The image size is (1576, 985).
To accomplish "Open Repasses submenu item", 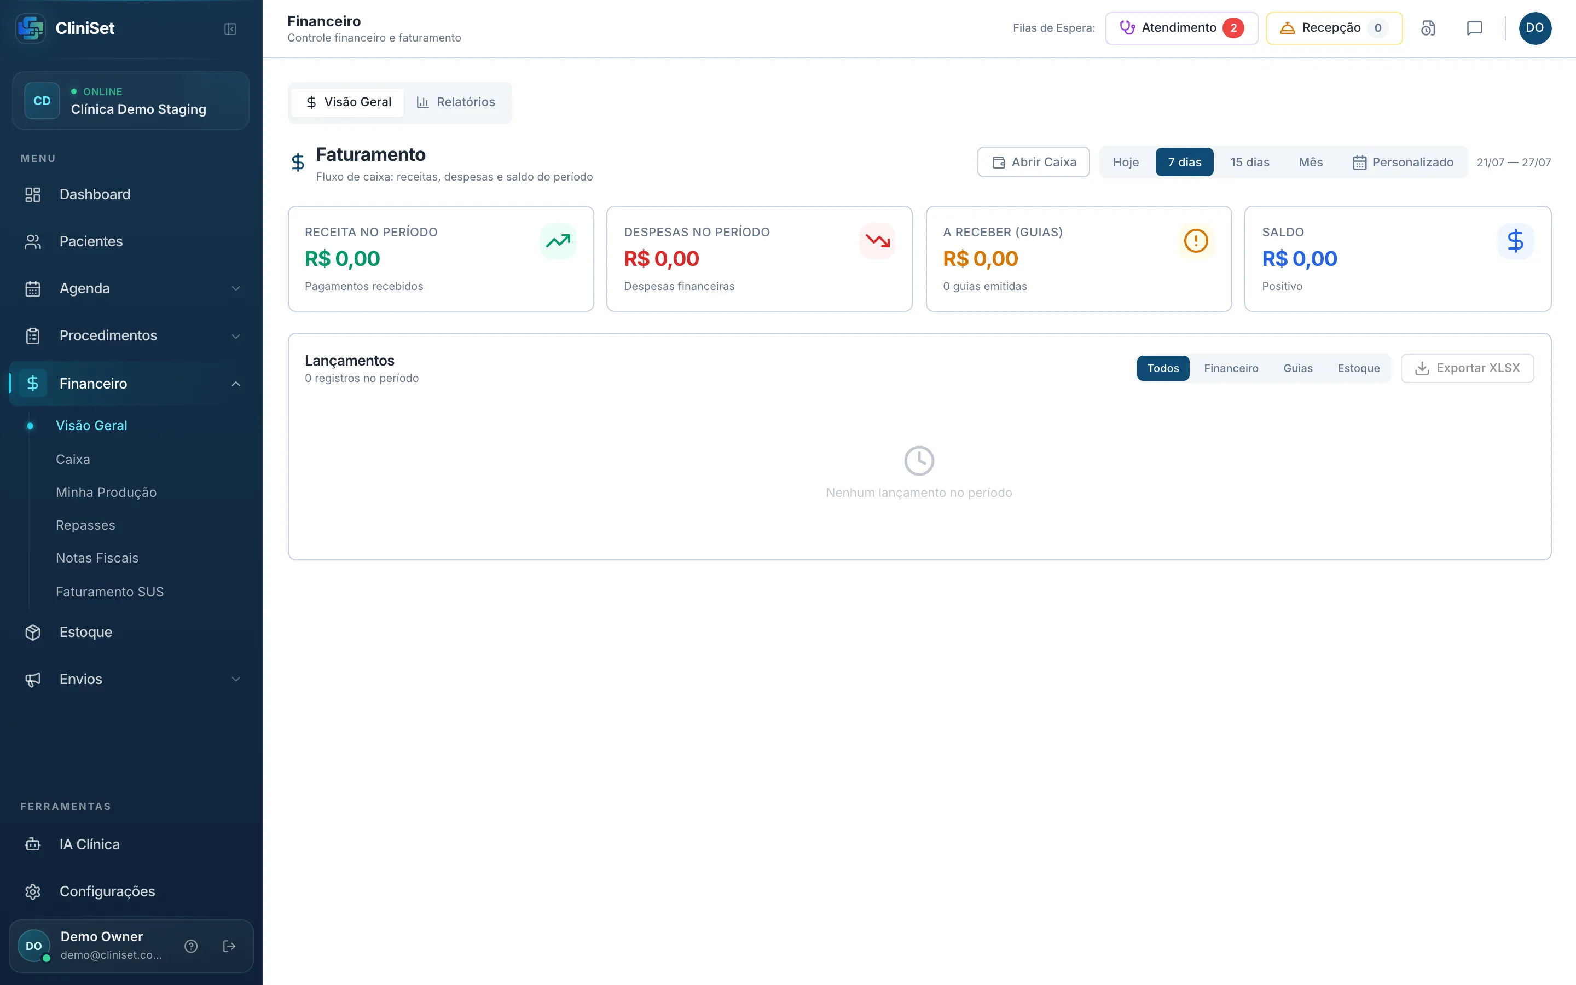I will [85, 525].
